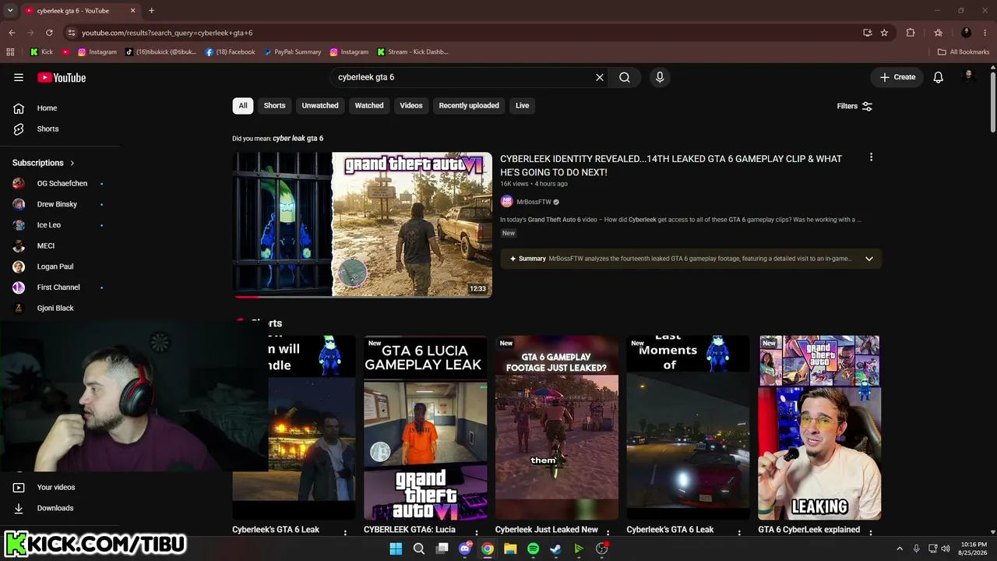Open the Chrome apps grid shortcut
The image size is (997, 561).
point(10,52)
